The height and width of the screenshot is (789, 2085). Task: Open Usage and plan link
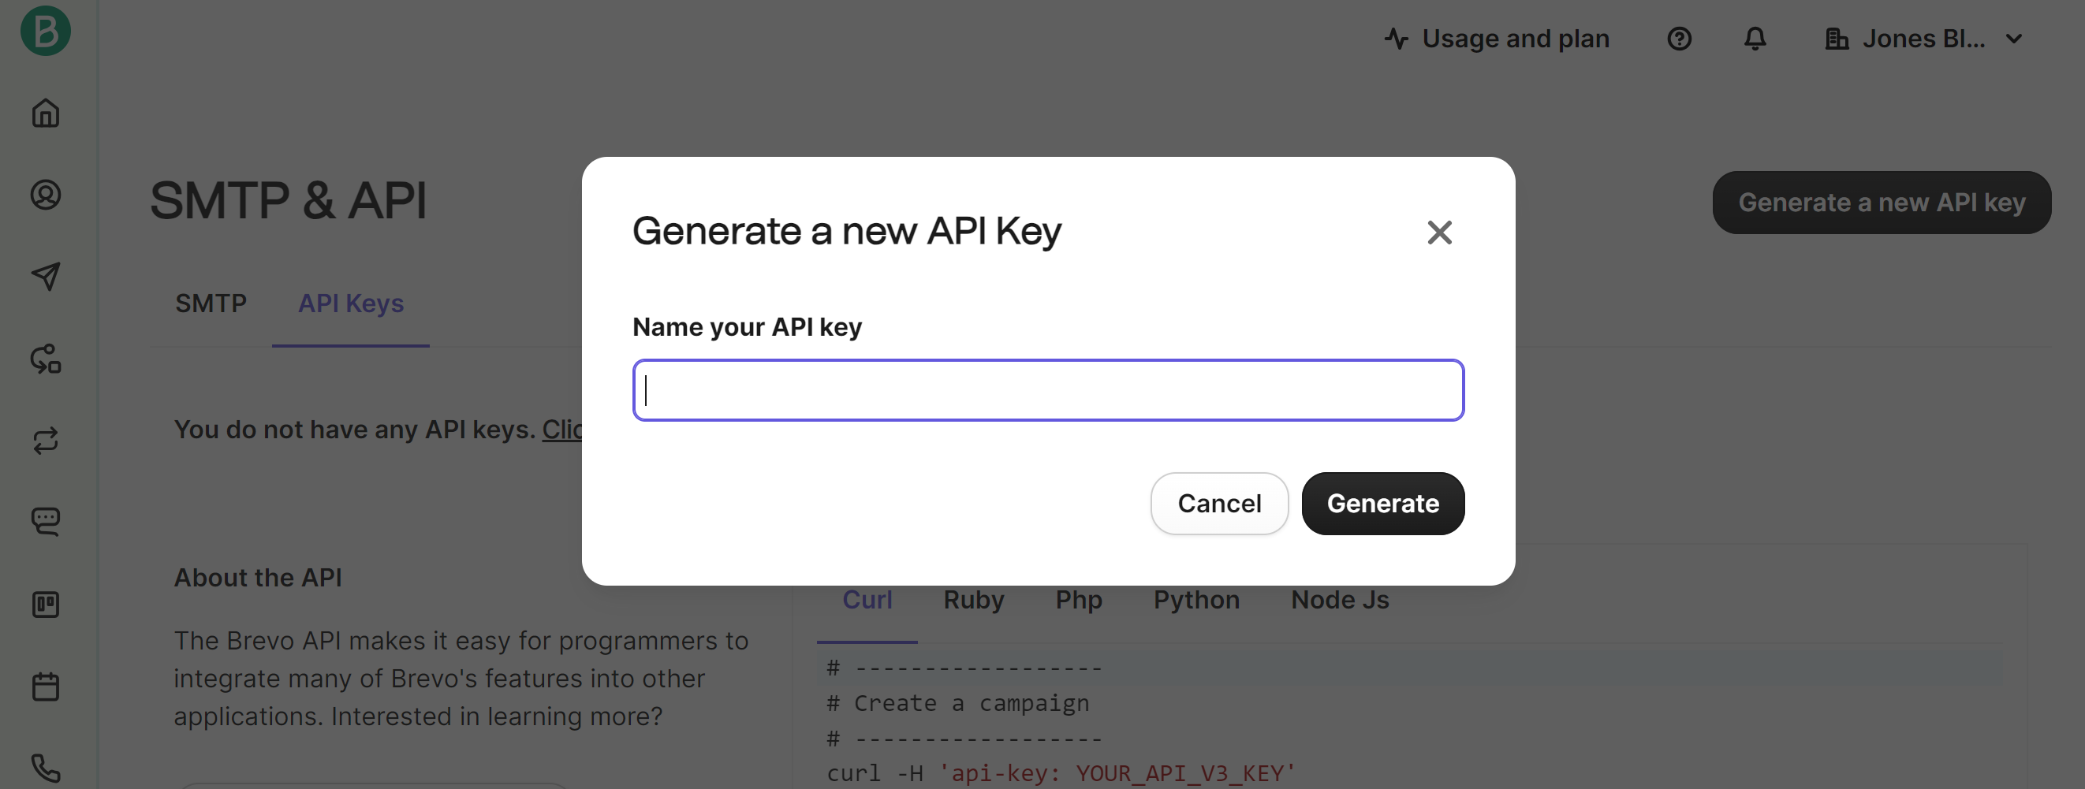pyautogui.click(x=1497, y=39)
